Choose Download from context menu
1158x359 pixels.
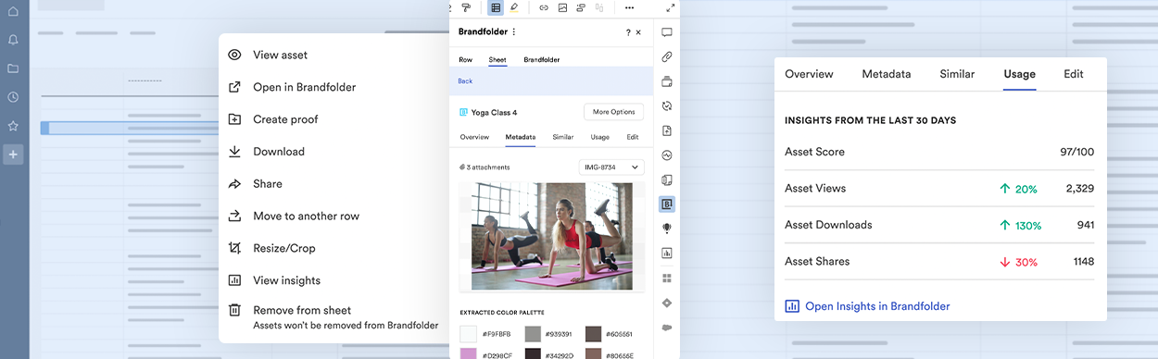click(x=279, y=152)
